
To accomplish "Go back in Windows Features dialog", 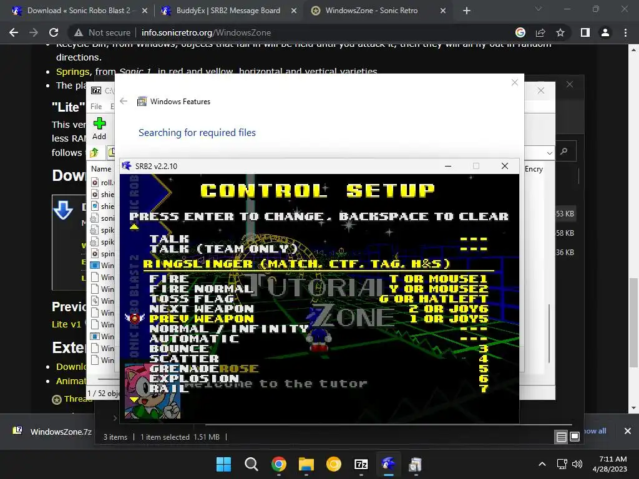I will tap(124, 101).
